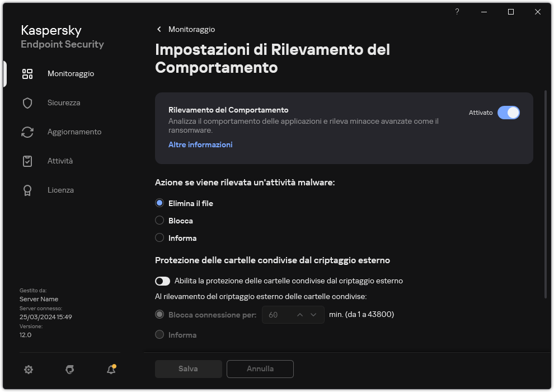The image size is (554, 392).
Task: Open Altre informazioni link
Action: tap(200, 144)
